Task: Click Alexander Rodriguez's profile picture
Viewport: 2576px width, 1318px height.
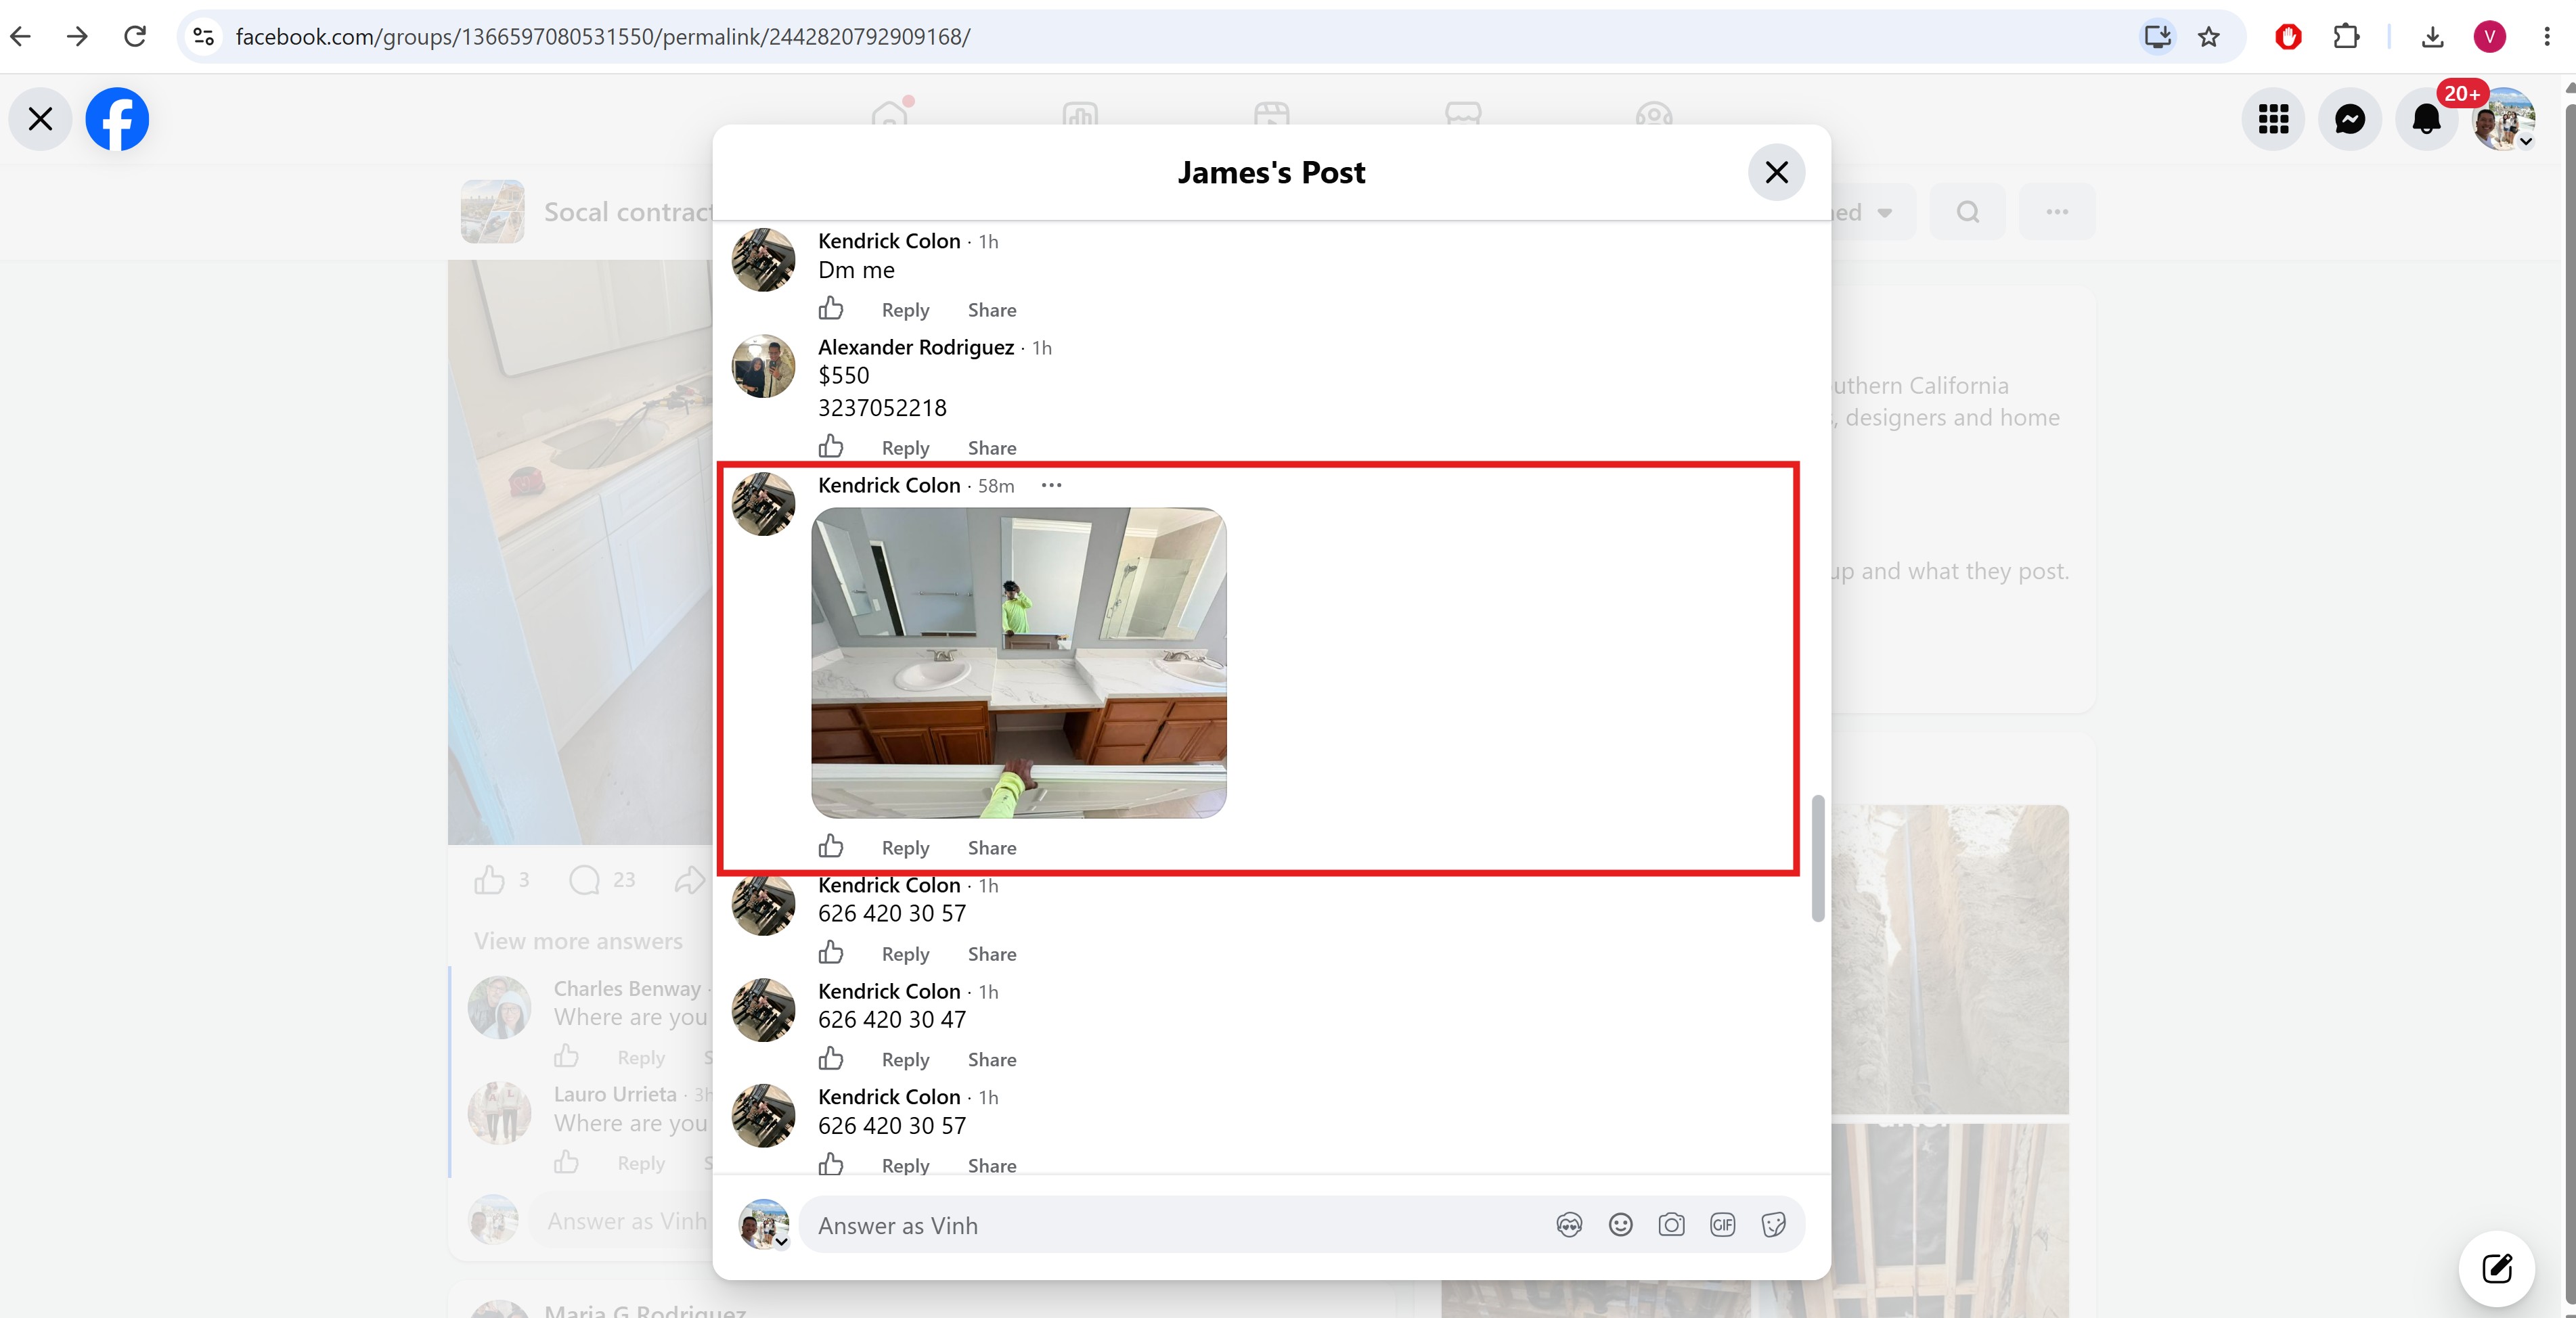Action: click(x=763, y=366)
